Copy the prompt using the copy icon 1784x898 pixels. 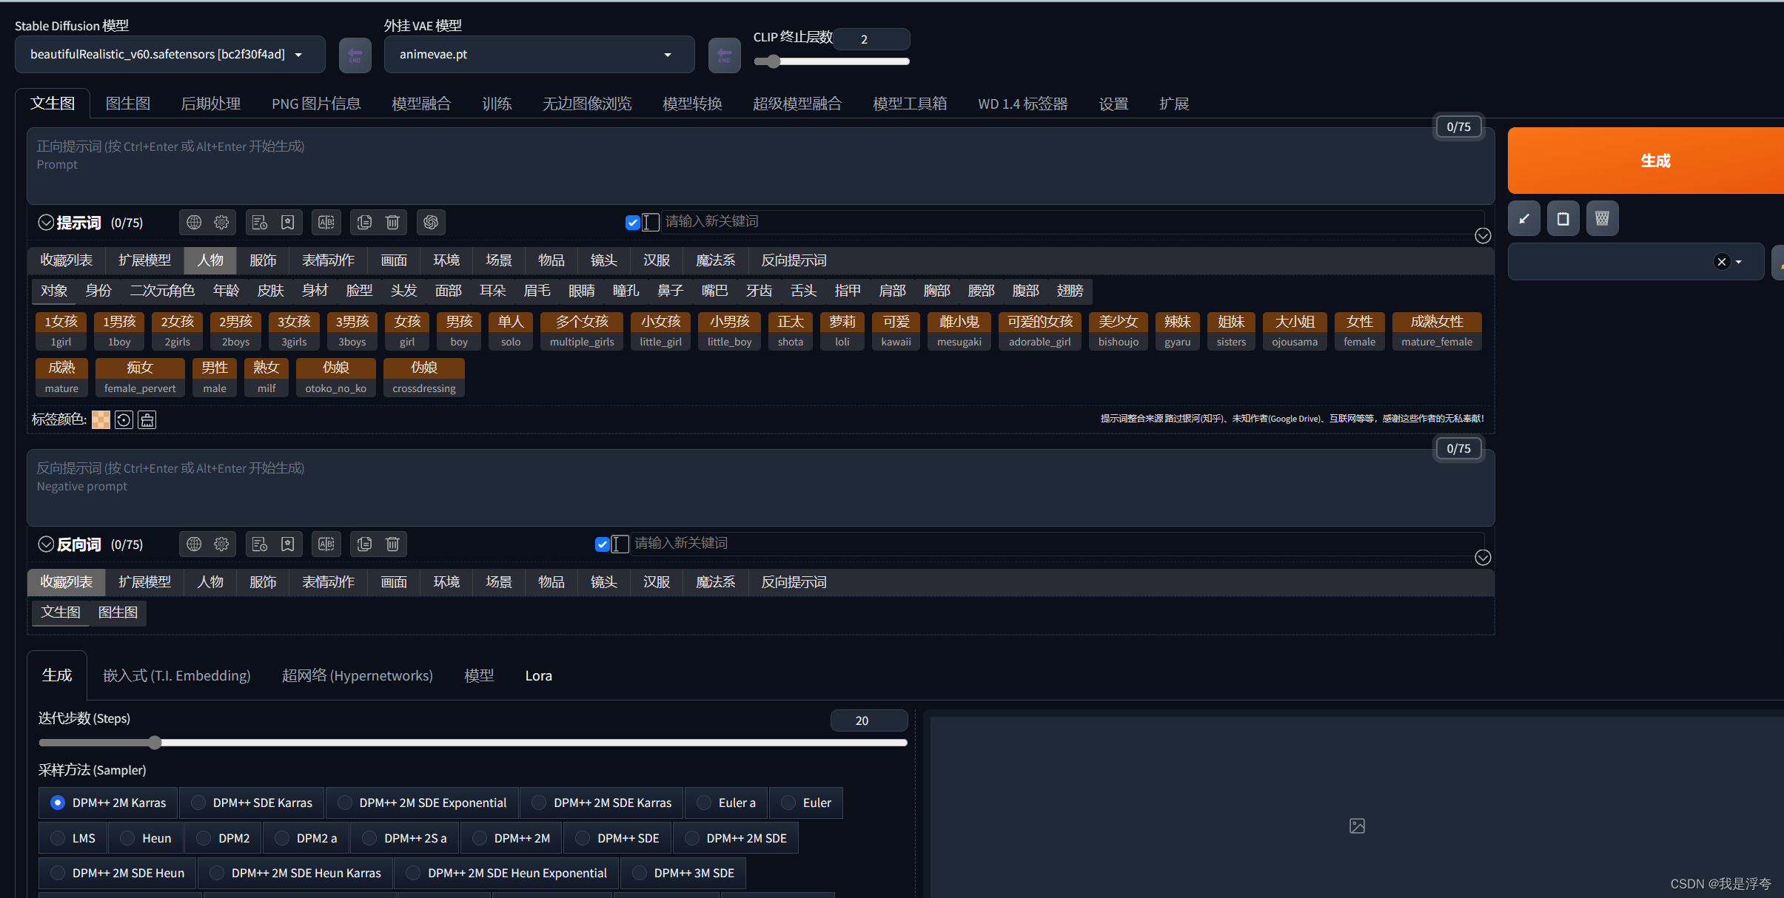(x=363, y=222)
